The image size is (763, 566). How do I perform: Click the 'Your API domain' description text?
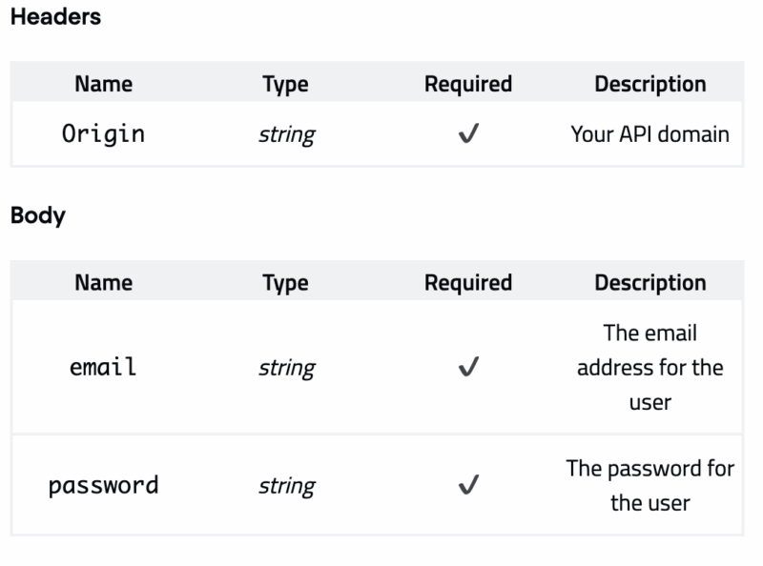(650, 134)
